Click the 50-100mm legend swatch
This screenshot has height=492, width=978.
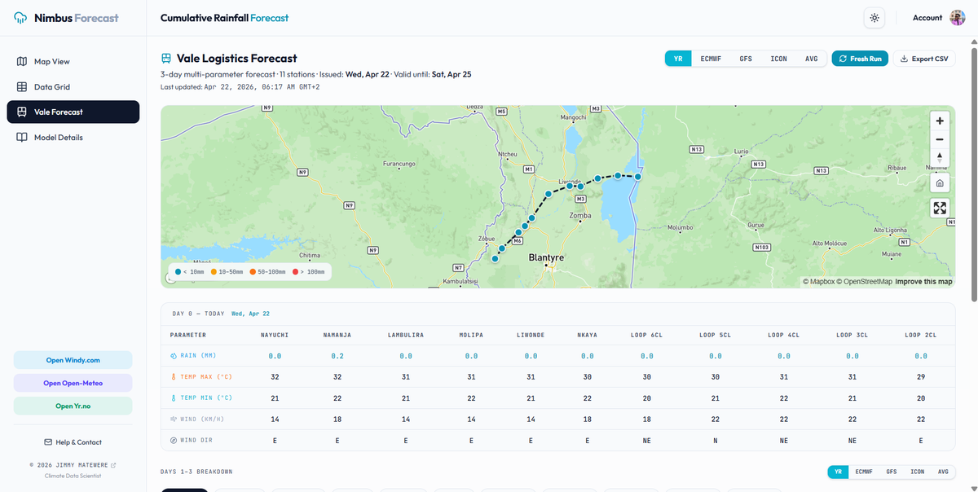(x=253, y=271)
